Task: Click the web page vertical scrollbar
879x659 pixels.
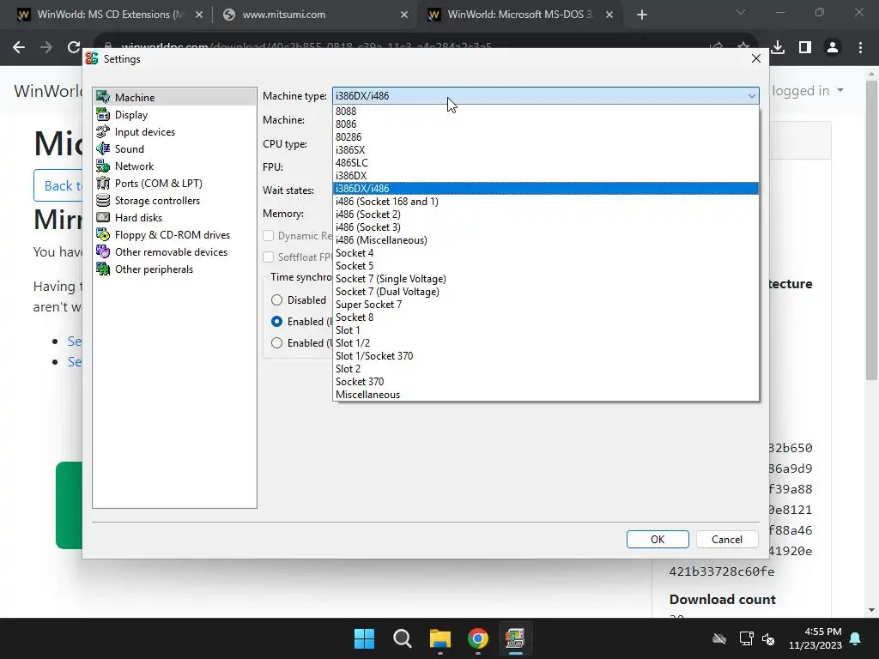Action: (x=871, y=230)
